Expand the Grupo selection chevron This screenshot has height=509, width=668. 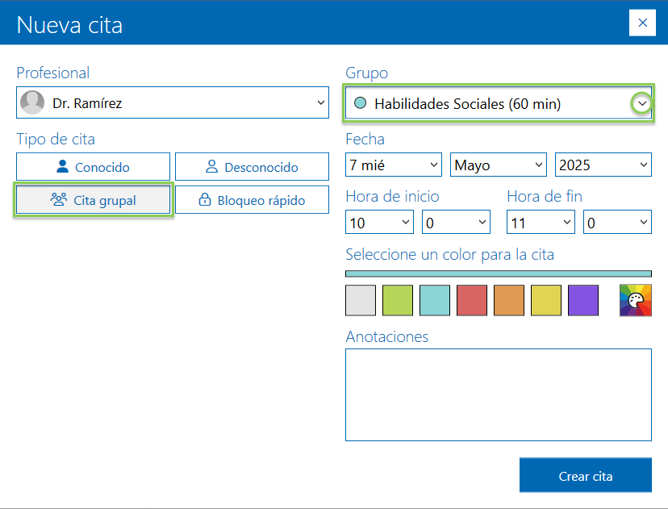(x=641, y=102)
